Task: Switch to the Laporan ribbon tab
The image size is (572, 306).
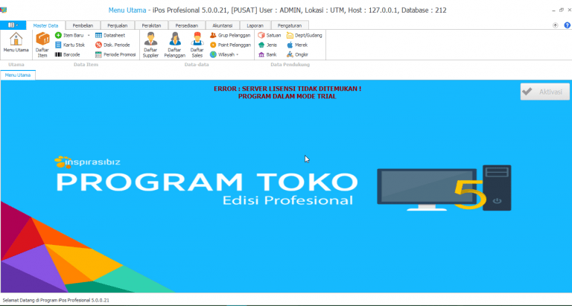Action: (255, 25)
